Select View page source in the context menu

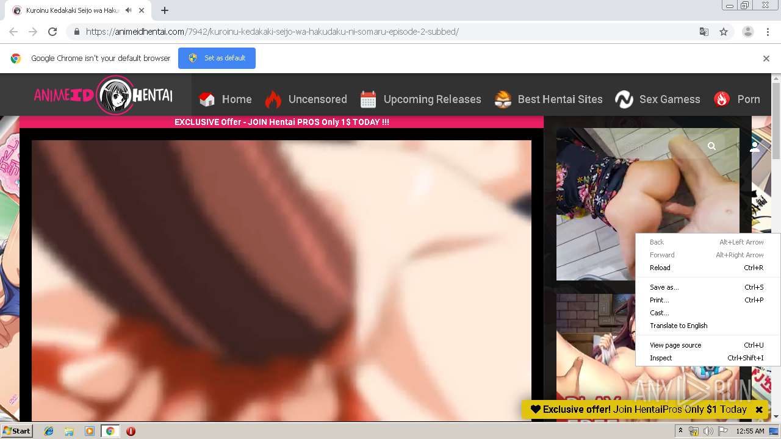pyautogui.click(x=708, y=345)
